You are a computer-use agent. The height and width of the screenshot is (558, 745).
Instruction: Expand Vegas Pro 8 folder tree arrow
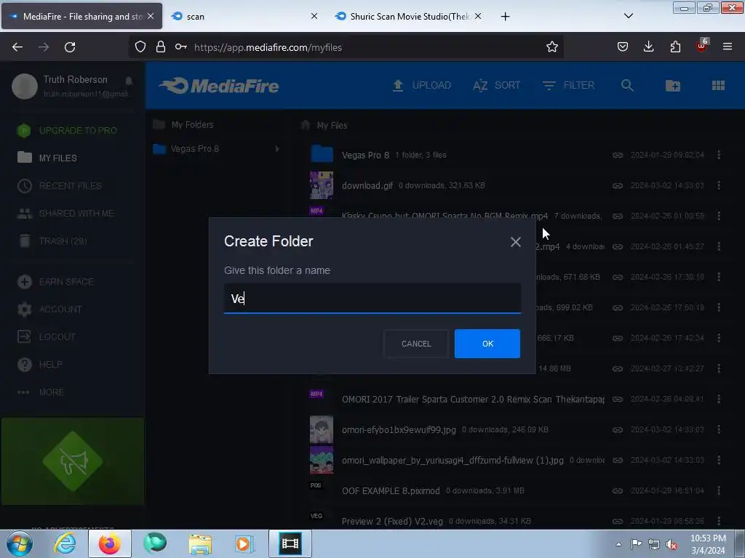[x=277, y=149]
